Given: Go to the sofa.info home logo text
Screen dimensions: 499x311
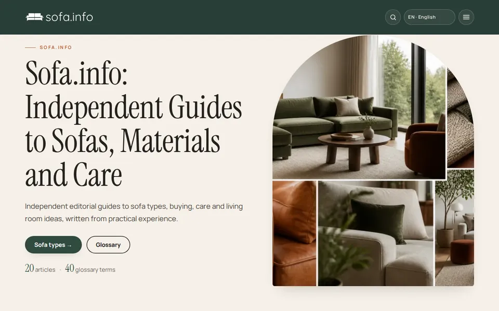Looking at the screenshot, I should click(69, 17).
